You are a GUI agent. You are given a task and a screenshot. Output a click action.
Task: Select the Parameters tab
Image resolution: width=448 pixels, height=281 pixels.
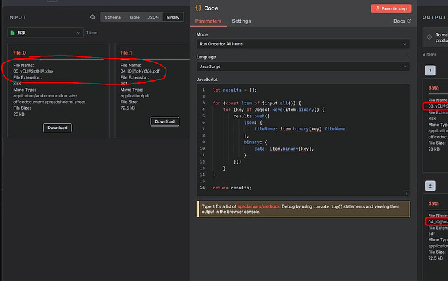coord(208,21)
